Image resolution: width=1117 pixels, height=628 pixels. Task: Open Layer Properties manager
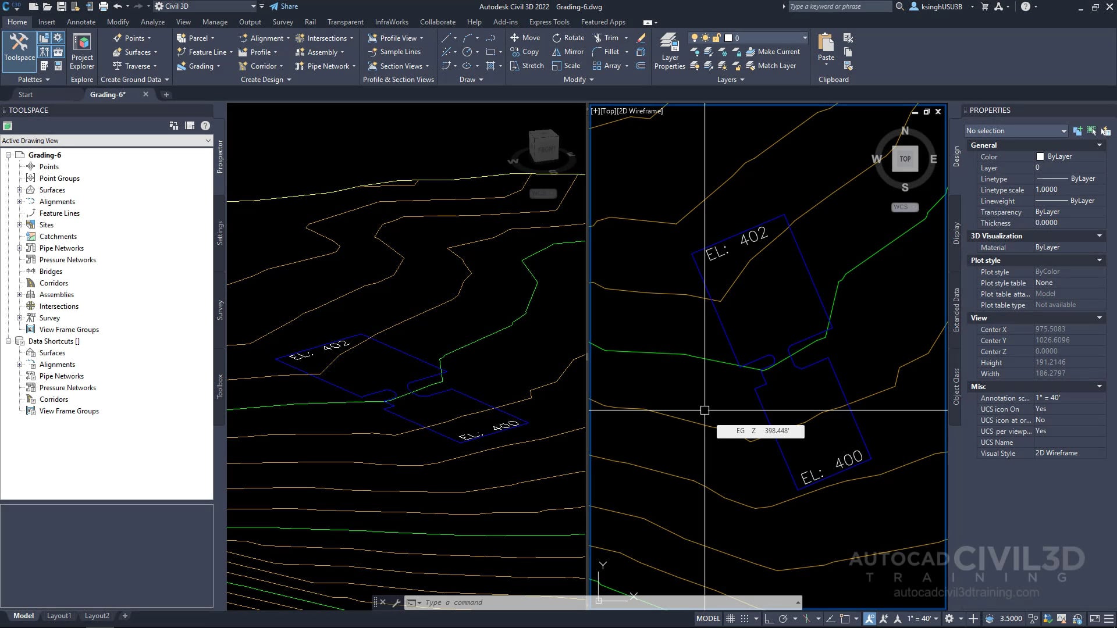670,51
